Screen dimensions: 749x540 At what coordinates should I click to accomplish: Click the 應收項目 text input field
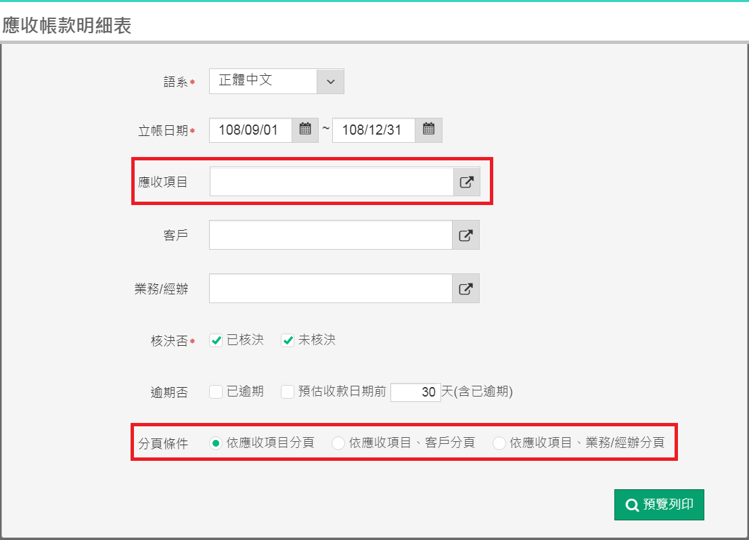[x=331, y=182]
